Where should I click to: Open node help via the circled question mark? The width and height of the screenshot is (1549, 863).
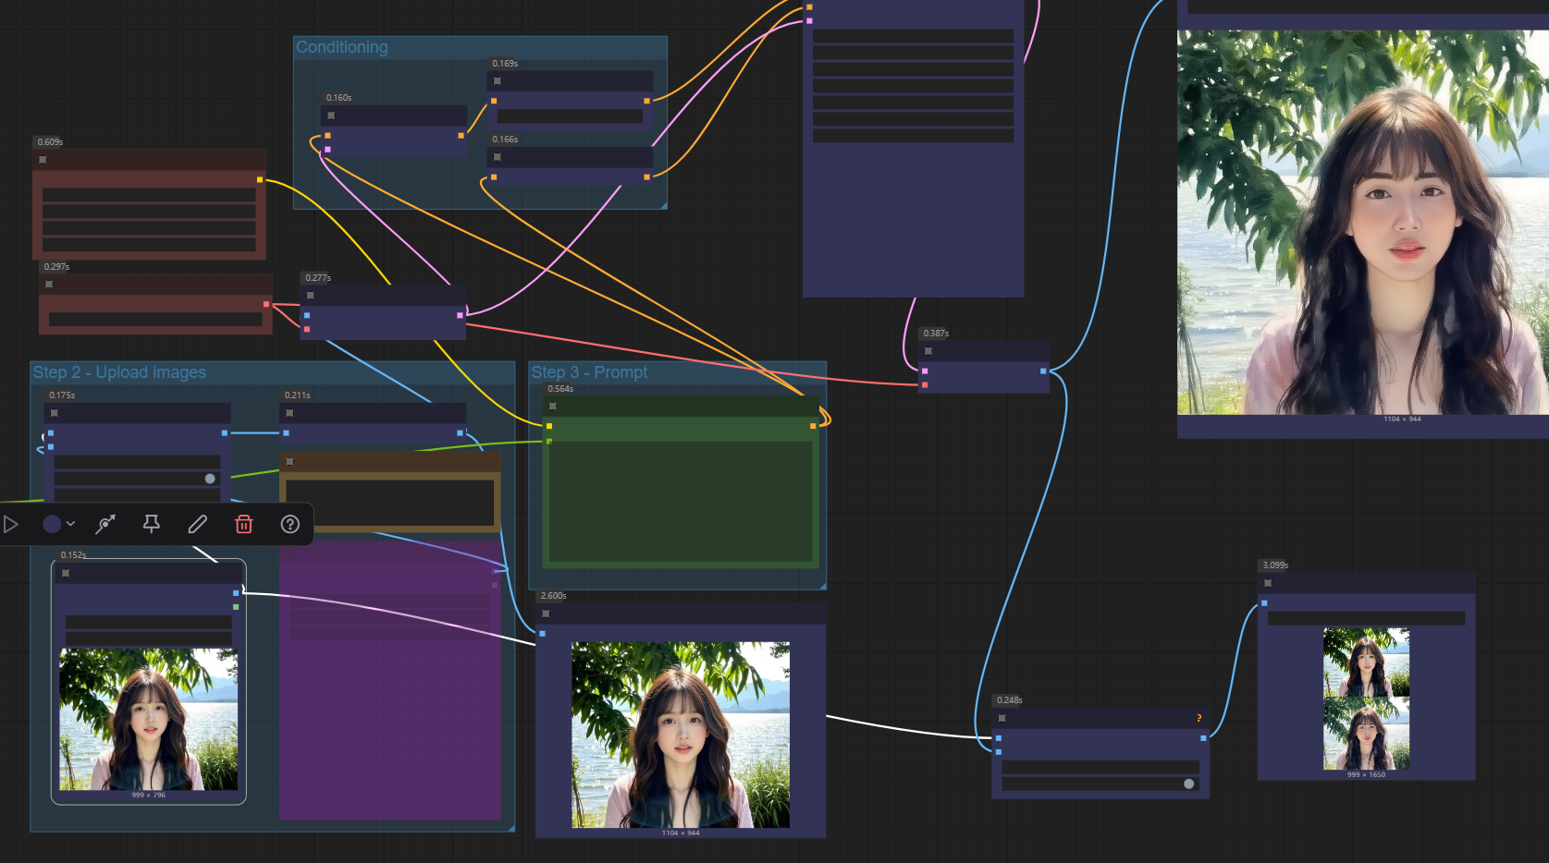pyautogui.click(x=290, y=525)
